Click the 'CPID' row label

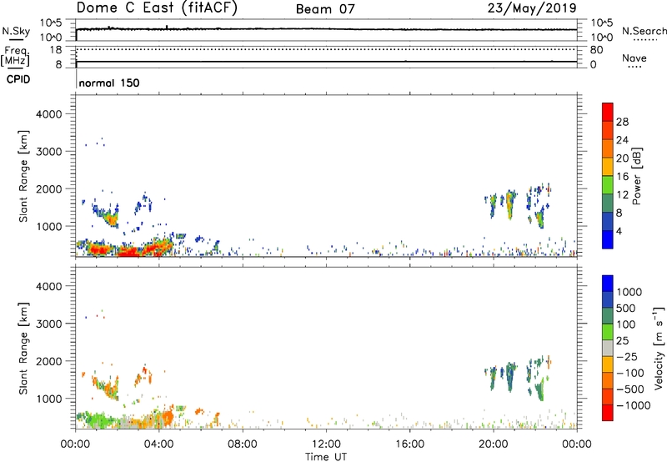click(x=18, y=79)
